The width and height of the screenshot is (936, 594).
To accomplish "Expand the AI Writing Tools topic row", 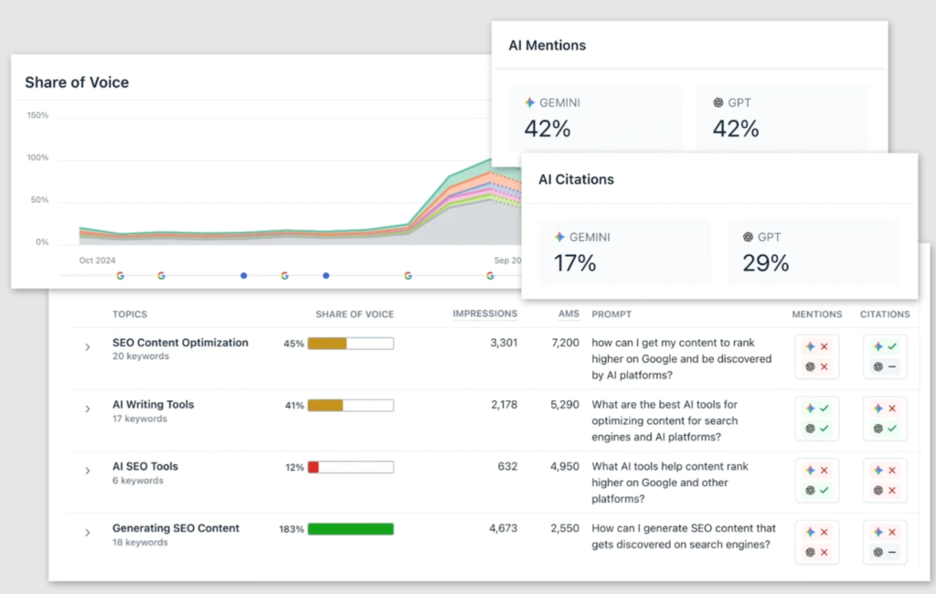I will point(87,408).
